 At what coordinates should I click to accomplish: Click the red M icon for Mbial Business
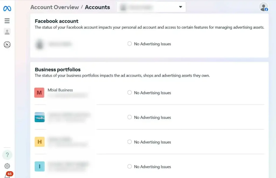click(39, 93)
